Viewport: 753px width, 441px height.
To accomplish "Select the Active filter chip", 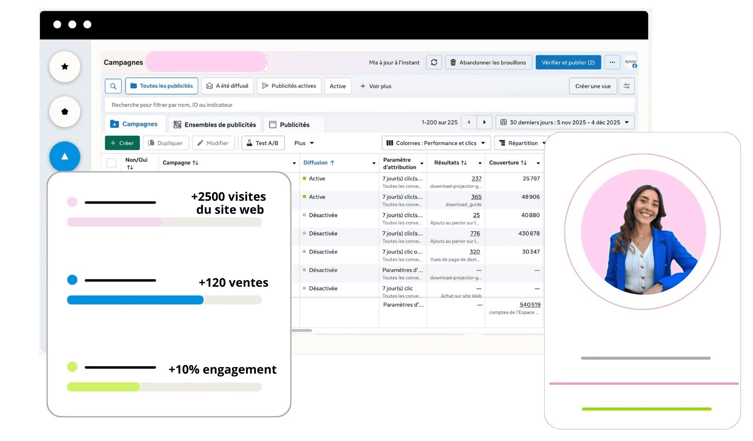I will (338, 86).
